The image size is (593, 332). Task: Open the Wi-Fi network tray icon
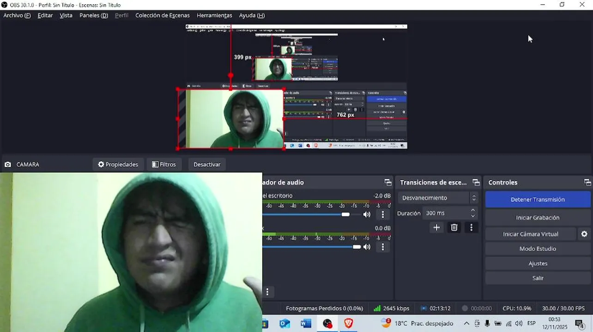point(508,324)
